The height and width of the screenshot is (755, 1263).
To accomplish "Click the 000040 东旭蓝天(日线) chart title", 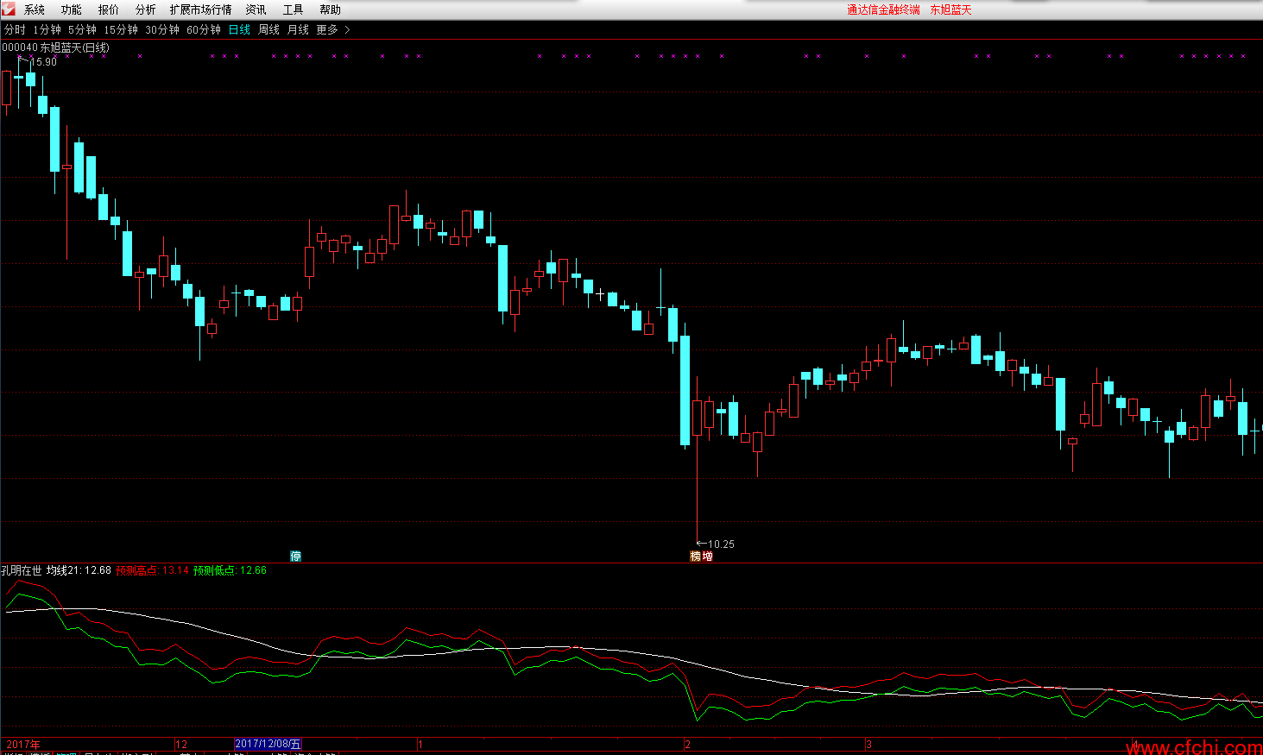I will (x=55, y=47).
